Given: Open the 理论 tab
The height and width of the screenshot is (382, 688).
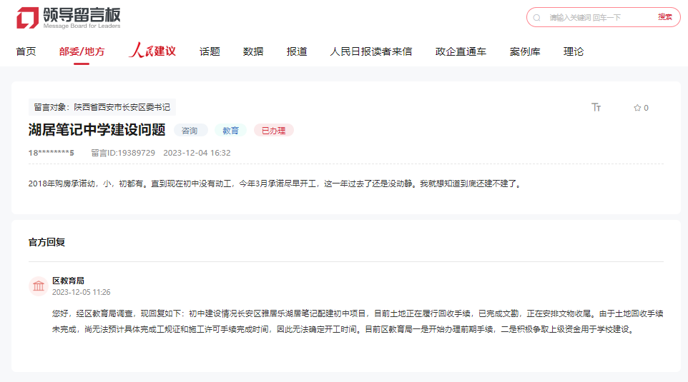Looking at the screenshot, I should coord(574,51).
